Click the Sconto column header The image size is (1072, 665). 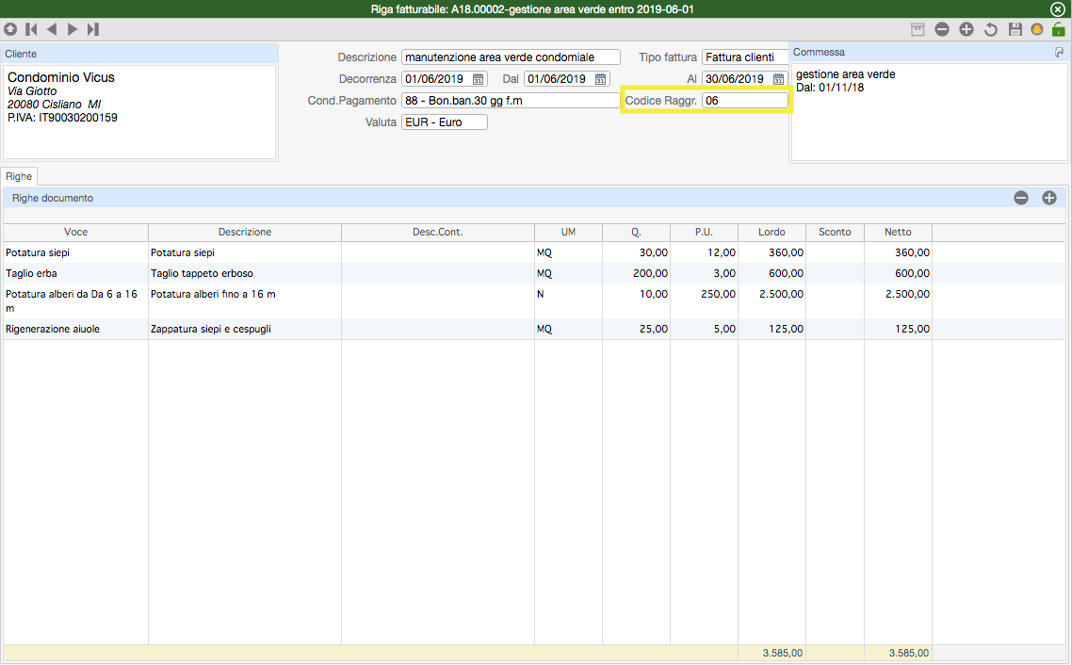pyautogui.click(x=835, y=233)
